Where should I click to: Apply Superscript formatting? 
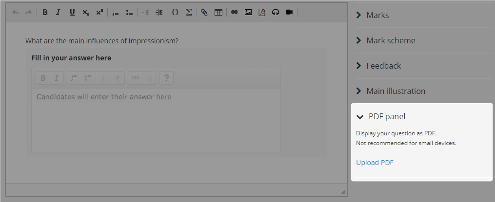coord(100,12)
